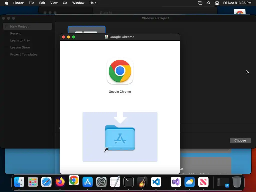
Task: Minimize the Google Chrome installer window
Action: [x=68, y=37]
